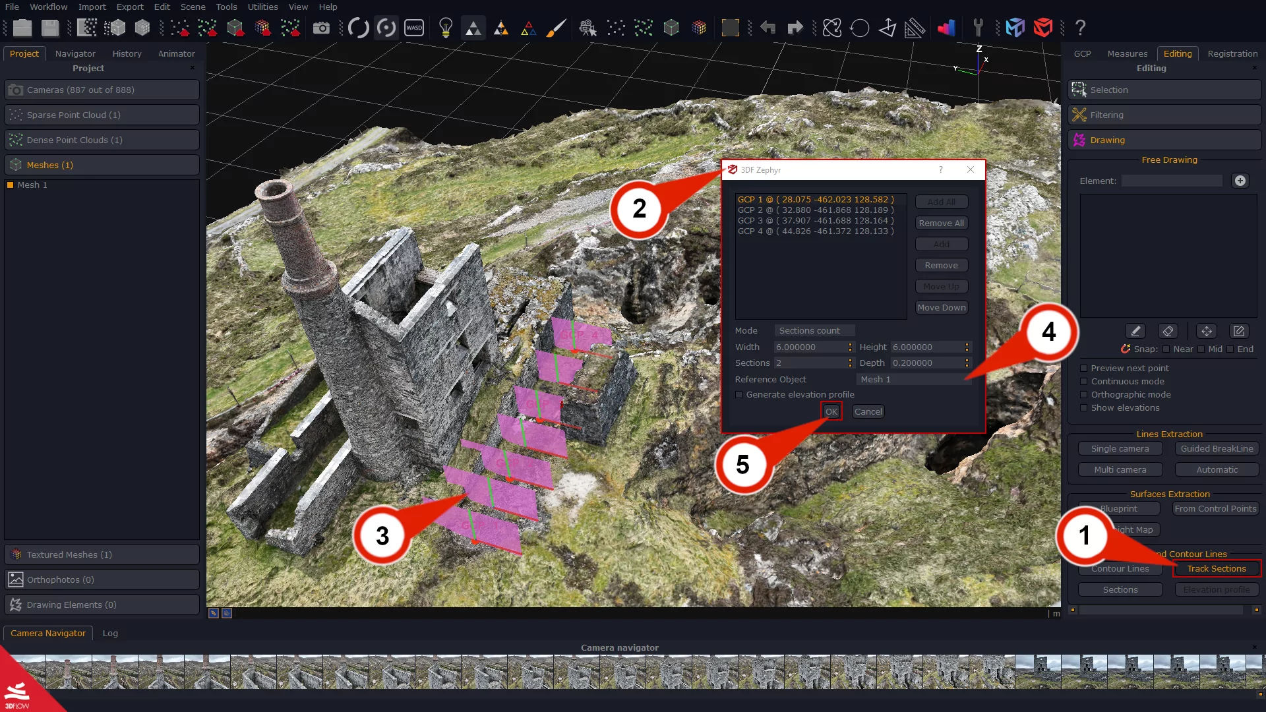Enable Preview next point checkbox
This screenshot has height=712, width=1266.
tap(1083, 369)
